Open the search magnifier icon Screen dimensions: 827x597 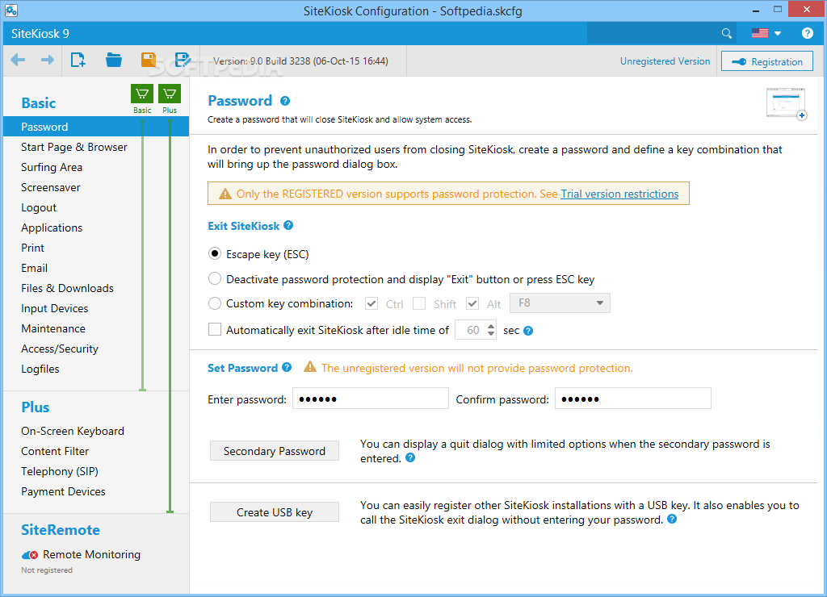[x=726, y=34]
